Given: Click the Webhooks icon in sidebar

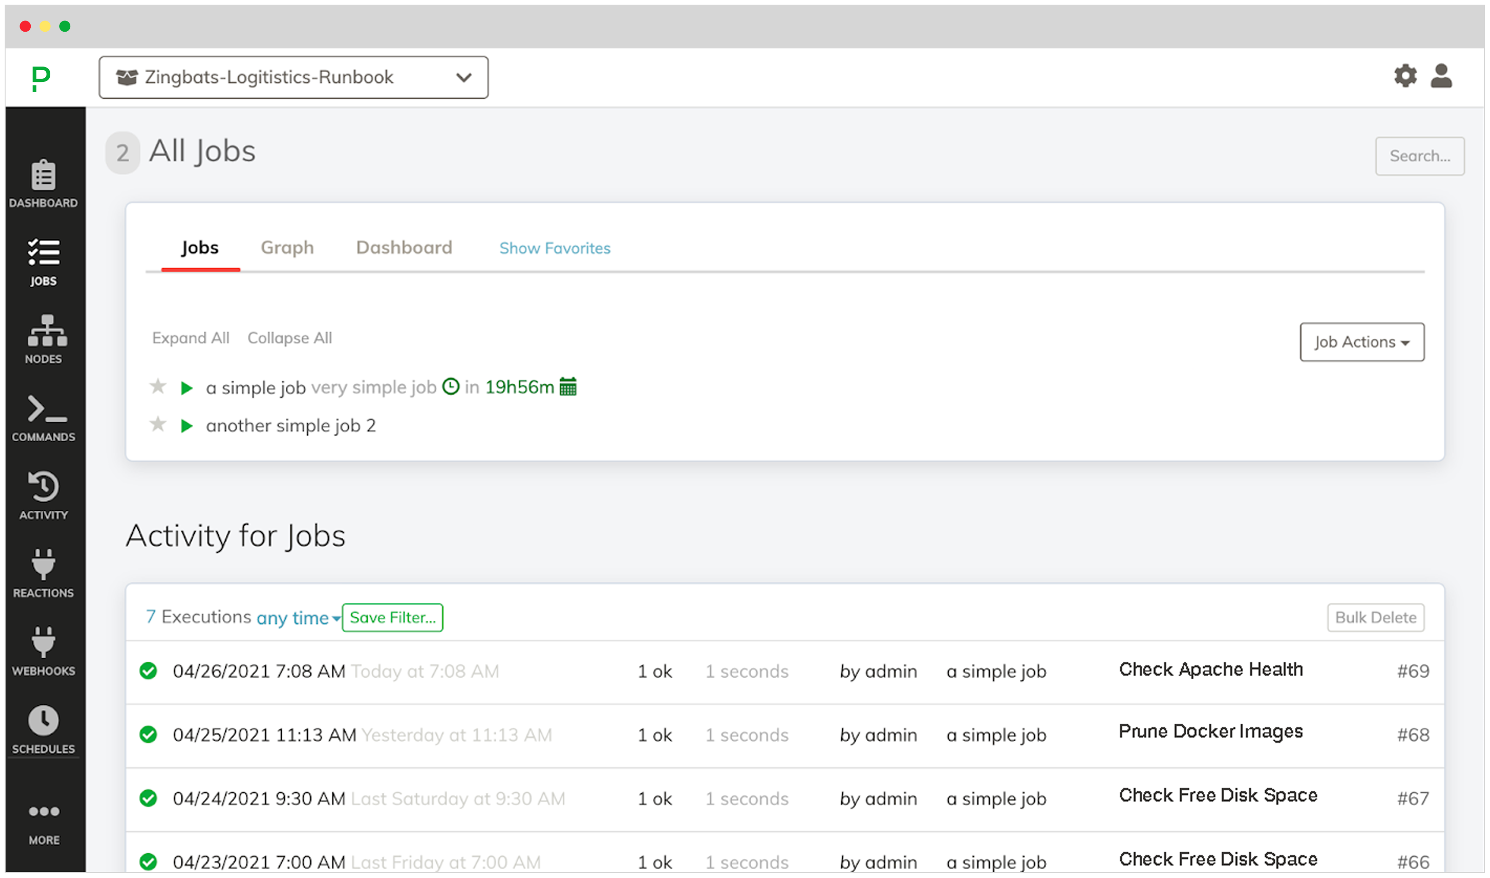Looking at the screenshot, I should pyautogui.click(x=44, y=643).
